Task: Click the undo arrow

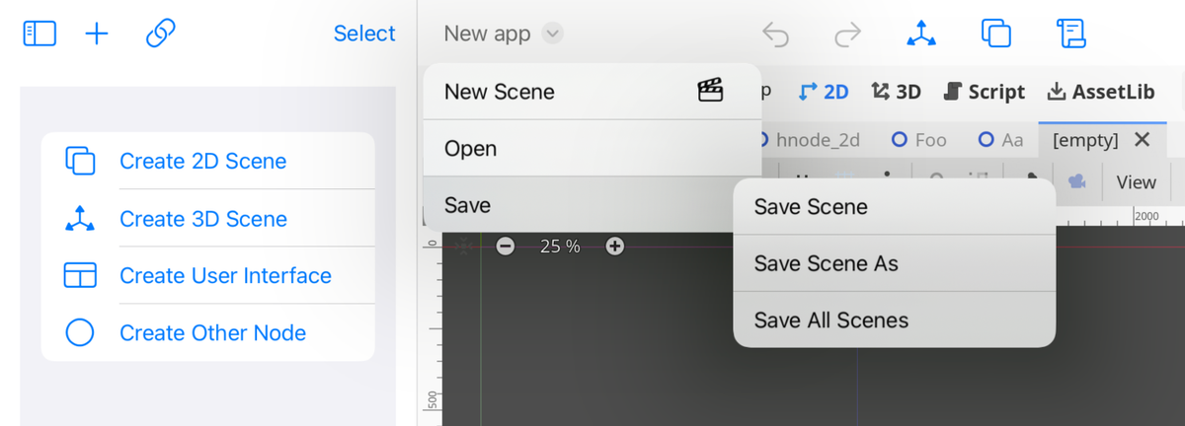Action: pyautogui.click(x=776, y=35)
